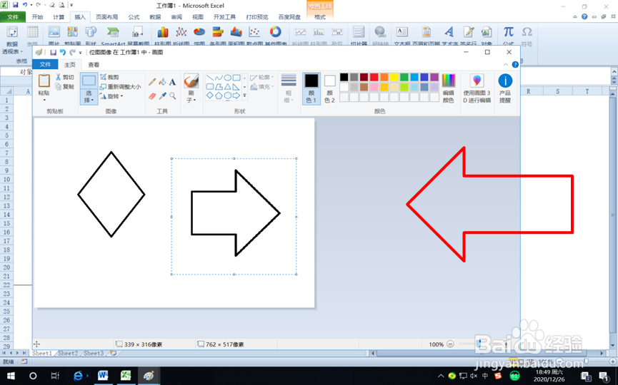This screenshot has height=385, width=618.
Task: Choose the green color swatch
Action: click(404, 77)
